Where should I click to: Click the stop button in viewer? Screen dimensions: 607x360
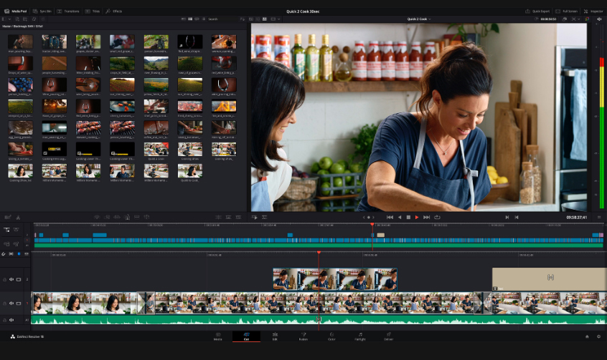click(x=408, y=218)
